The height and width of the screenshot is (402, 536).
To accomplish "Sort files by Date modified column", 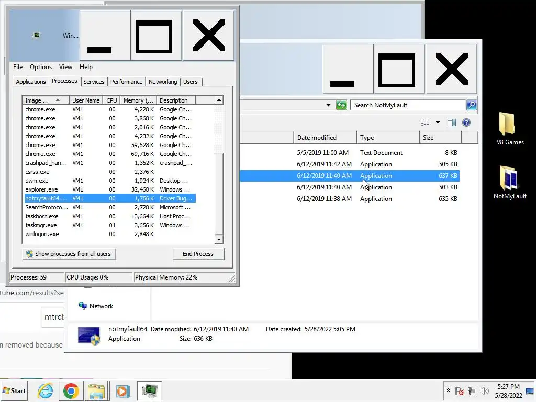I will 325,138.
